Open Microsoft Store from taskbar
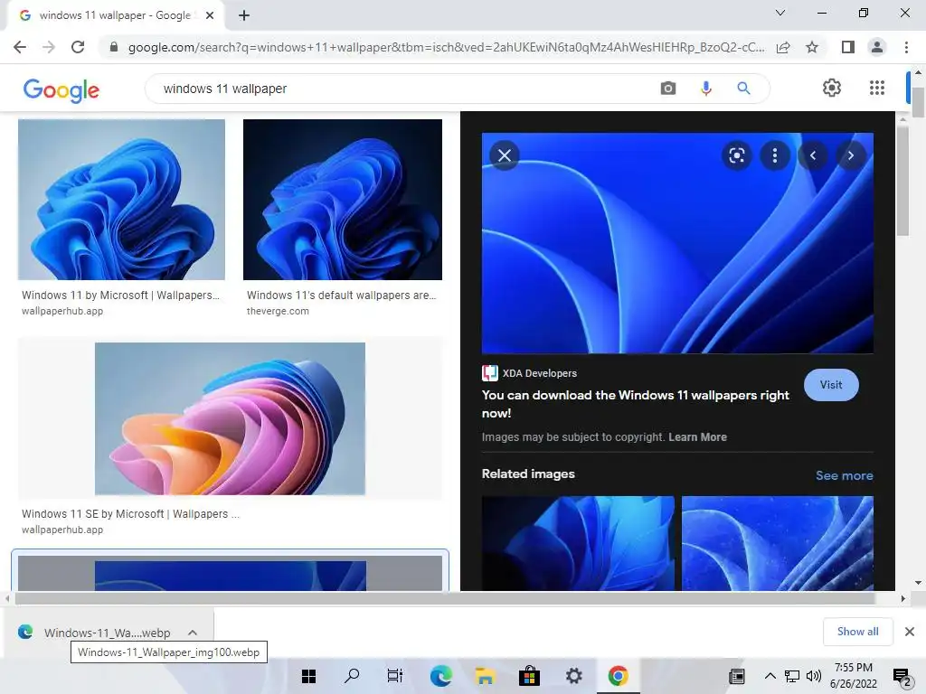926x694 pixels. point(529,676)
